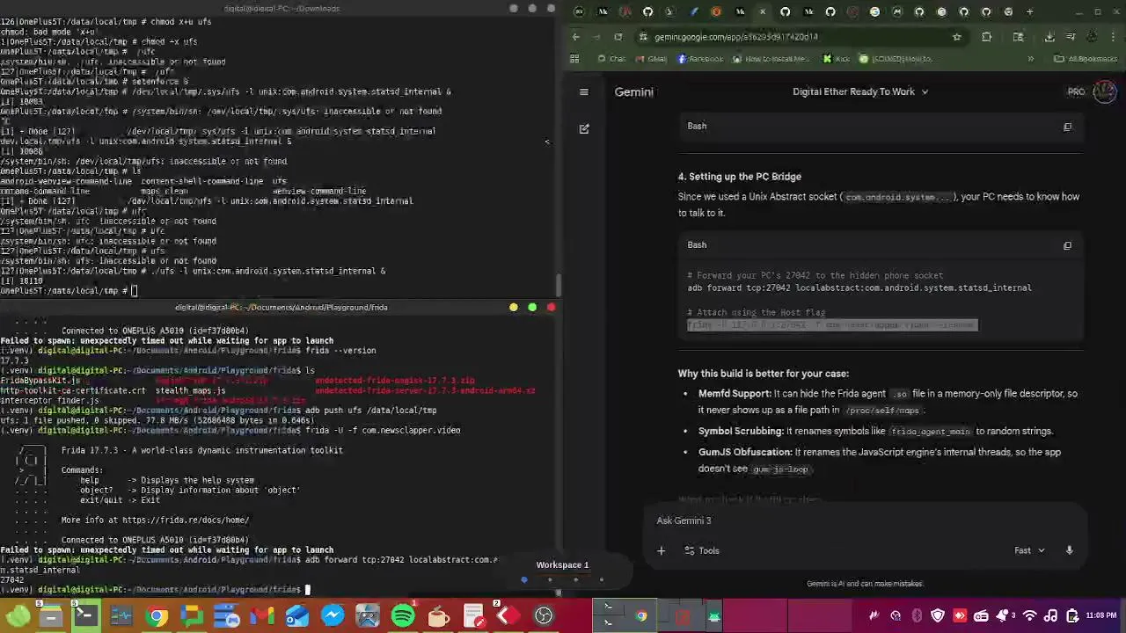Open Spotify from the taskbar
This screenshot has width=1126, height=633.
[x=402, y=615]
